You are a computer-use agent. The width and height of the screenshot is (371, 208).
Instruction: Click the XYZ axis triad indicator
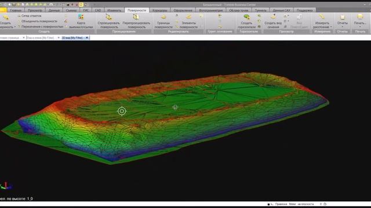[6, 185]
